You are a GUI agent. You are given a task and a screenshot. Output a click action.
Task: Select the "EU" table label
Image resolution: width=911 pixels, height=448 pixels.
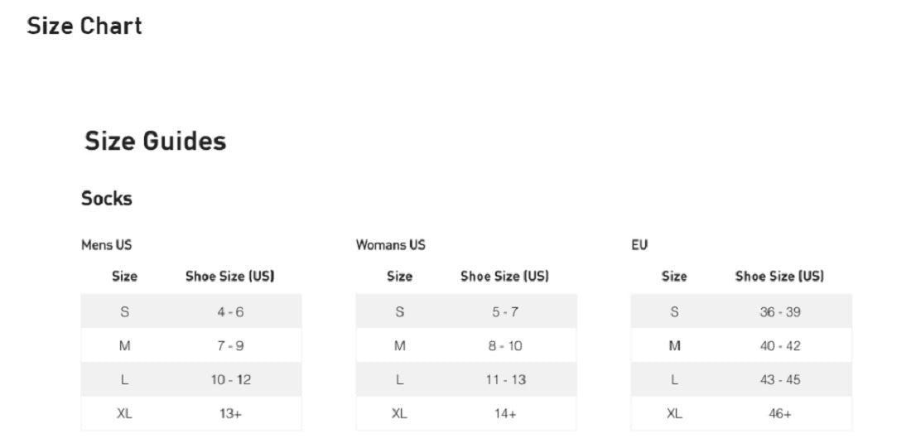(x=639, y=245)
